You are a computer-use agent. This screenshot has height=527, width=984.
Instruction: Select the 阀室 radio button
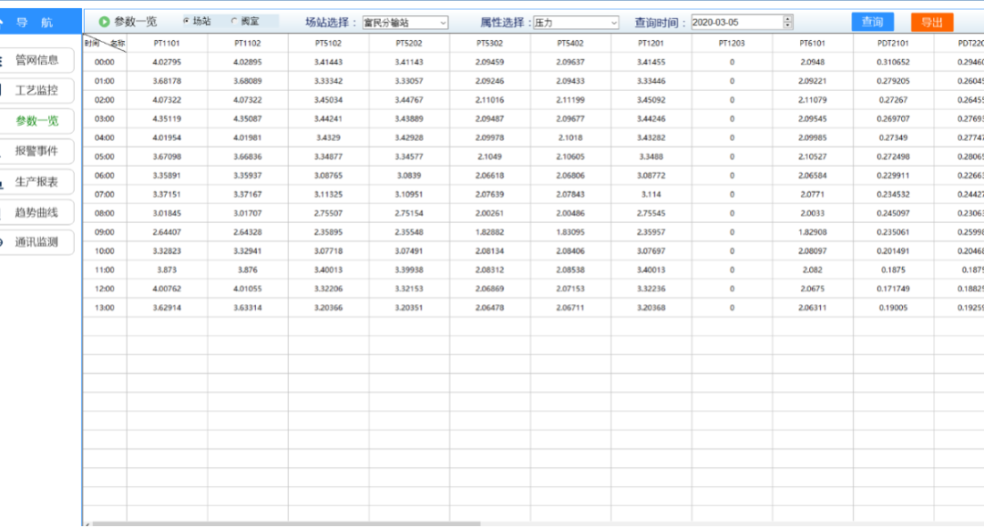pyautogui.click(x=234, y=21)
